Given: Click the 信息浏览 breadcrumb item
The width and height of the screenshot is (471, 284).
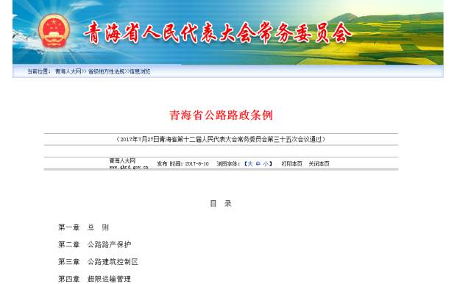Looking at the screenshot, I should pos(140,71).
